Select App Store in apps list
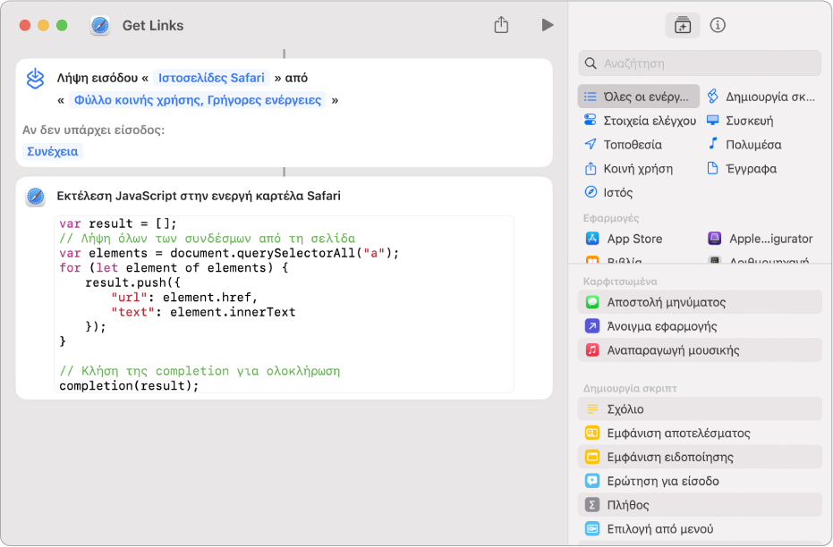Viewport: 833px width, 547px height. pos(625,239)
